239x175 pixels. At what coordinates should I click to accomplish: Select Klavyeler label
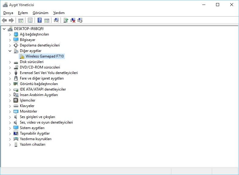click(27, 106)
